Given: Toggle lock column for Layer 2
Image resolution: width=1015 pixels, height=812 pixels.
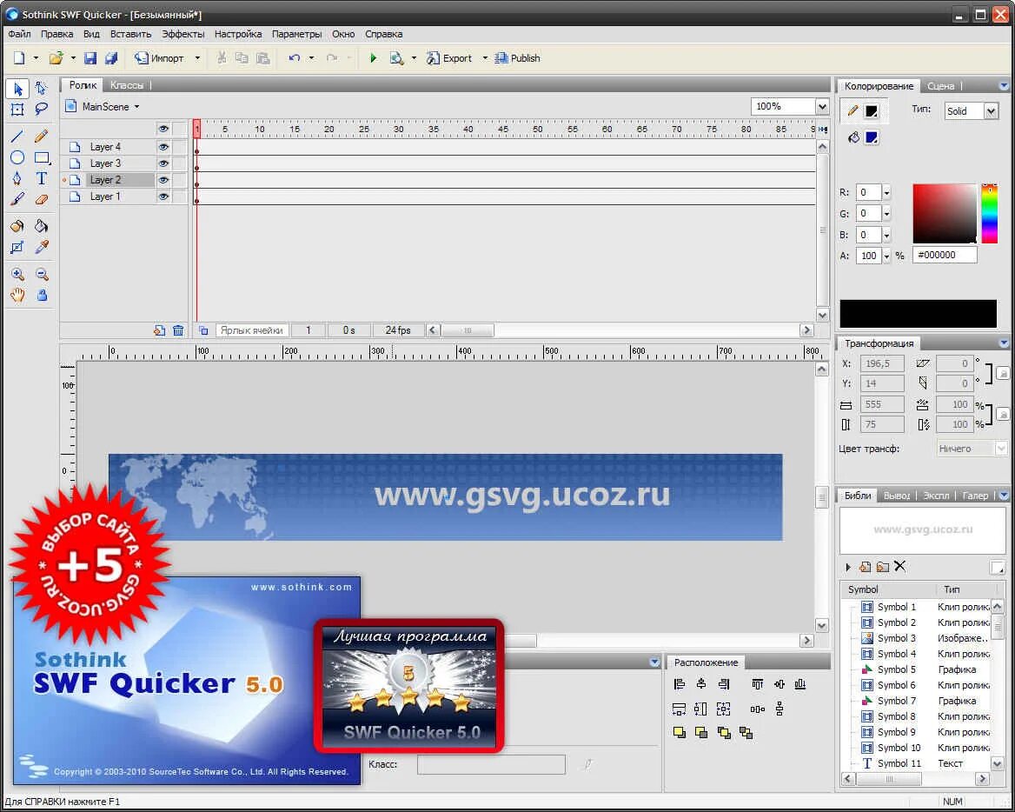Looking at the screenshot, I should [x=180, y=180].
